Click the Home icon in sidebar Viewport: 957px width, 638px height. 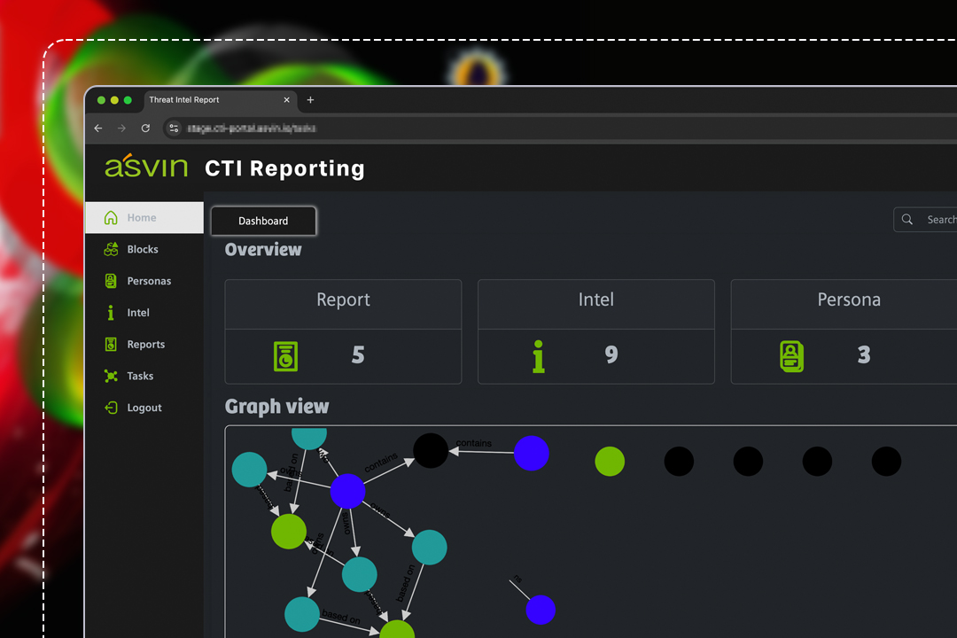(111, 218)
